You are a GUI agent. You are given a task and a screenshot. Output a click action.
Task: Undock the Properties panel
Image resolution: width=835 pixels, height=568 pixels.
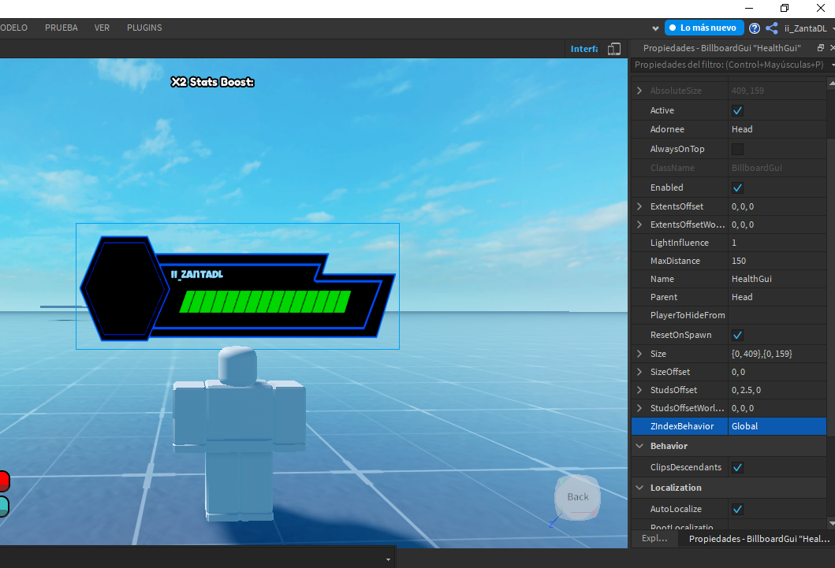821,48
